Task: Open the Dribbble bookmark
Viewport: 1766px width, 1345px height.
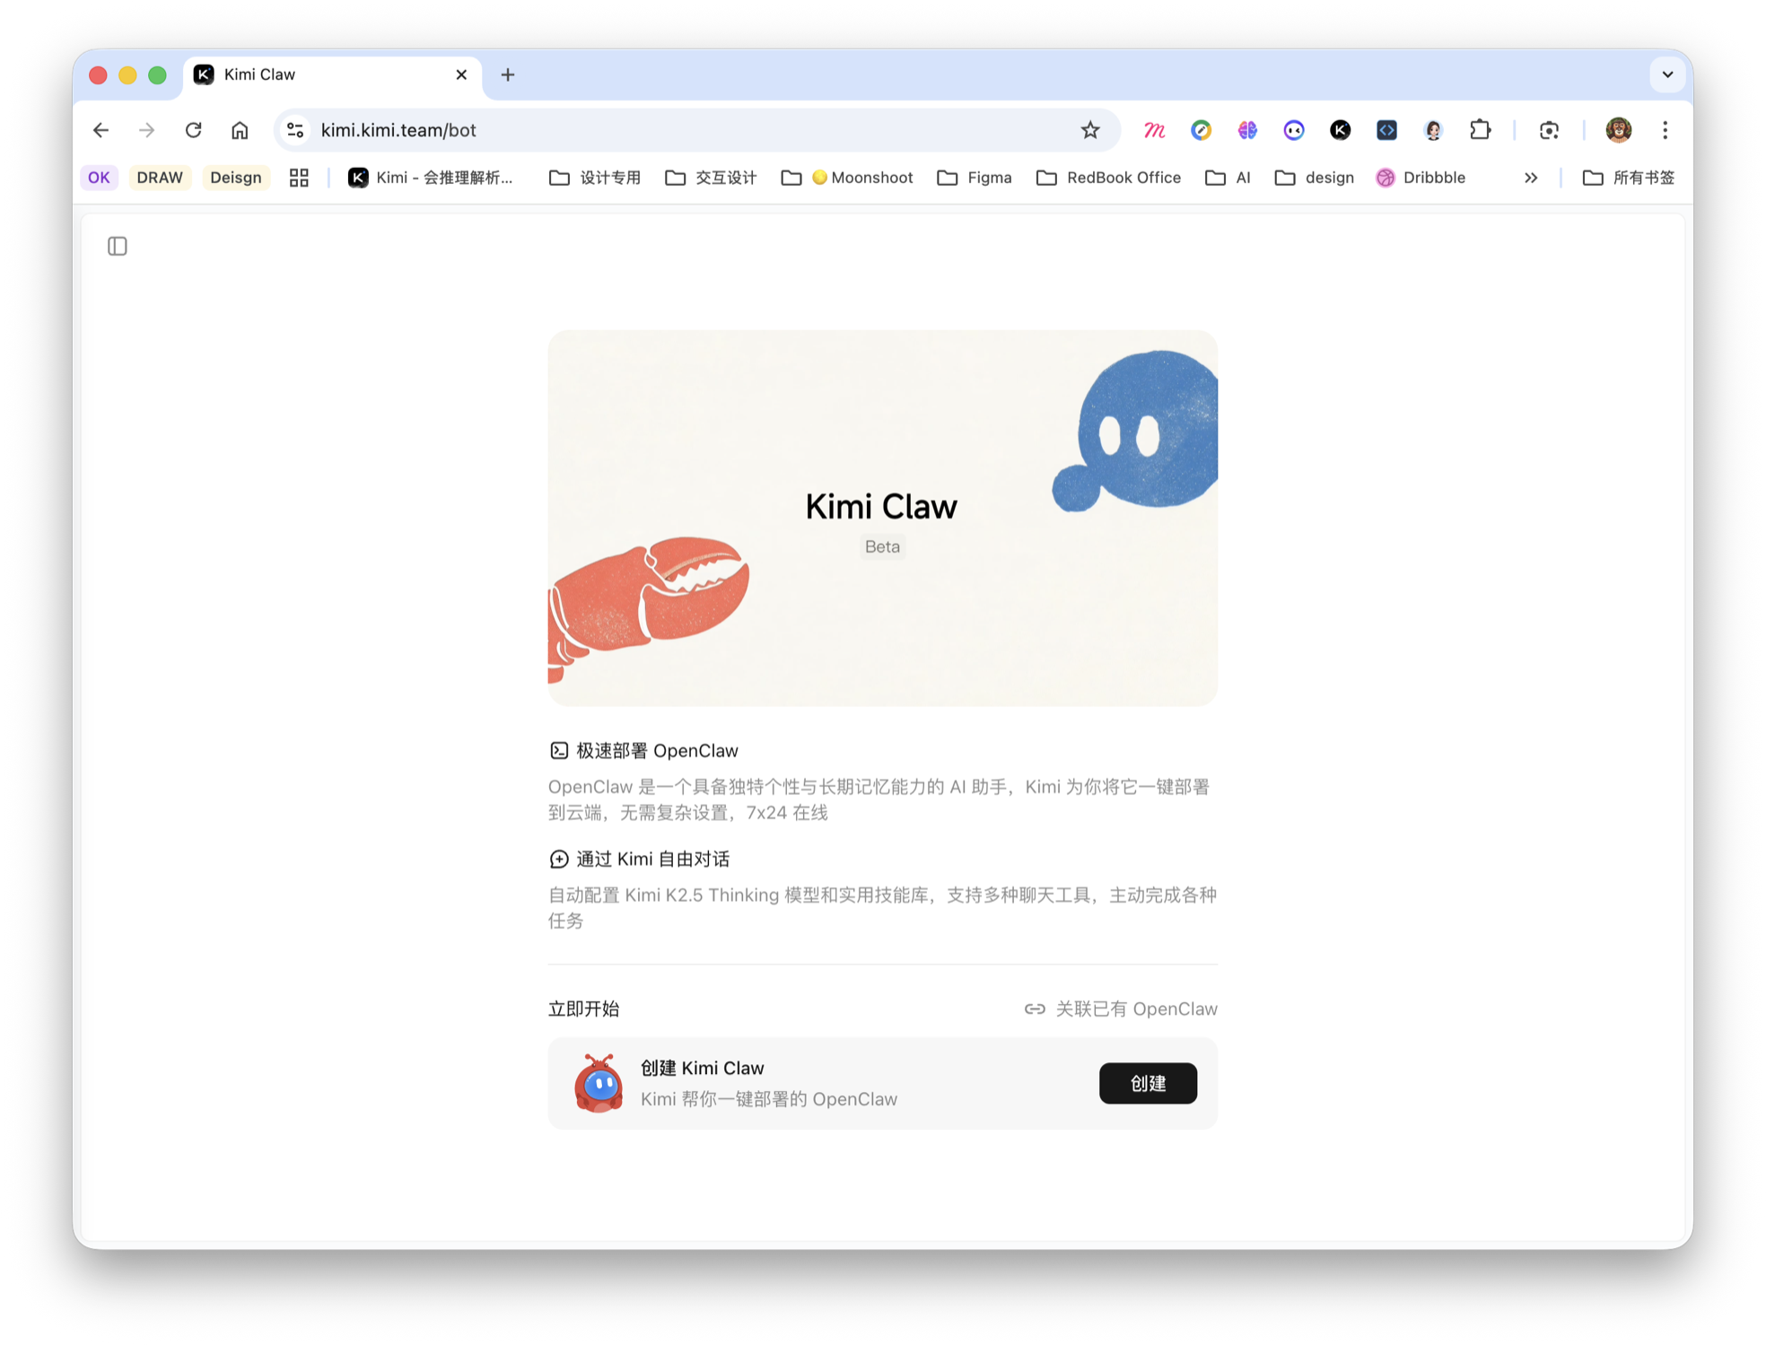Action: (x=1421, y=178)
